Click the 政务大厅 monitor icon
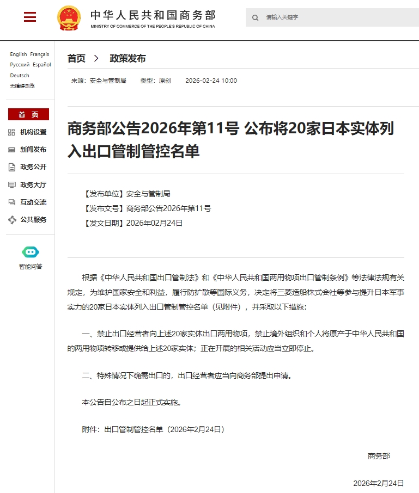 (11, 185)
